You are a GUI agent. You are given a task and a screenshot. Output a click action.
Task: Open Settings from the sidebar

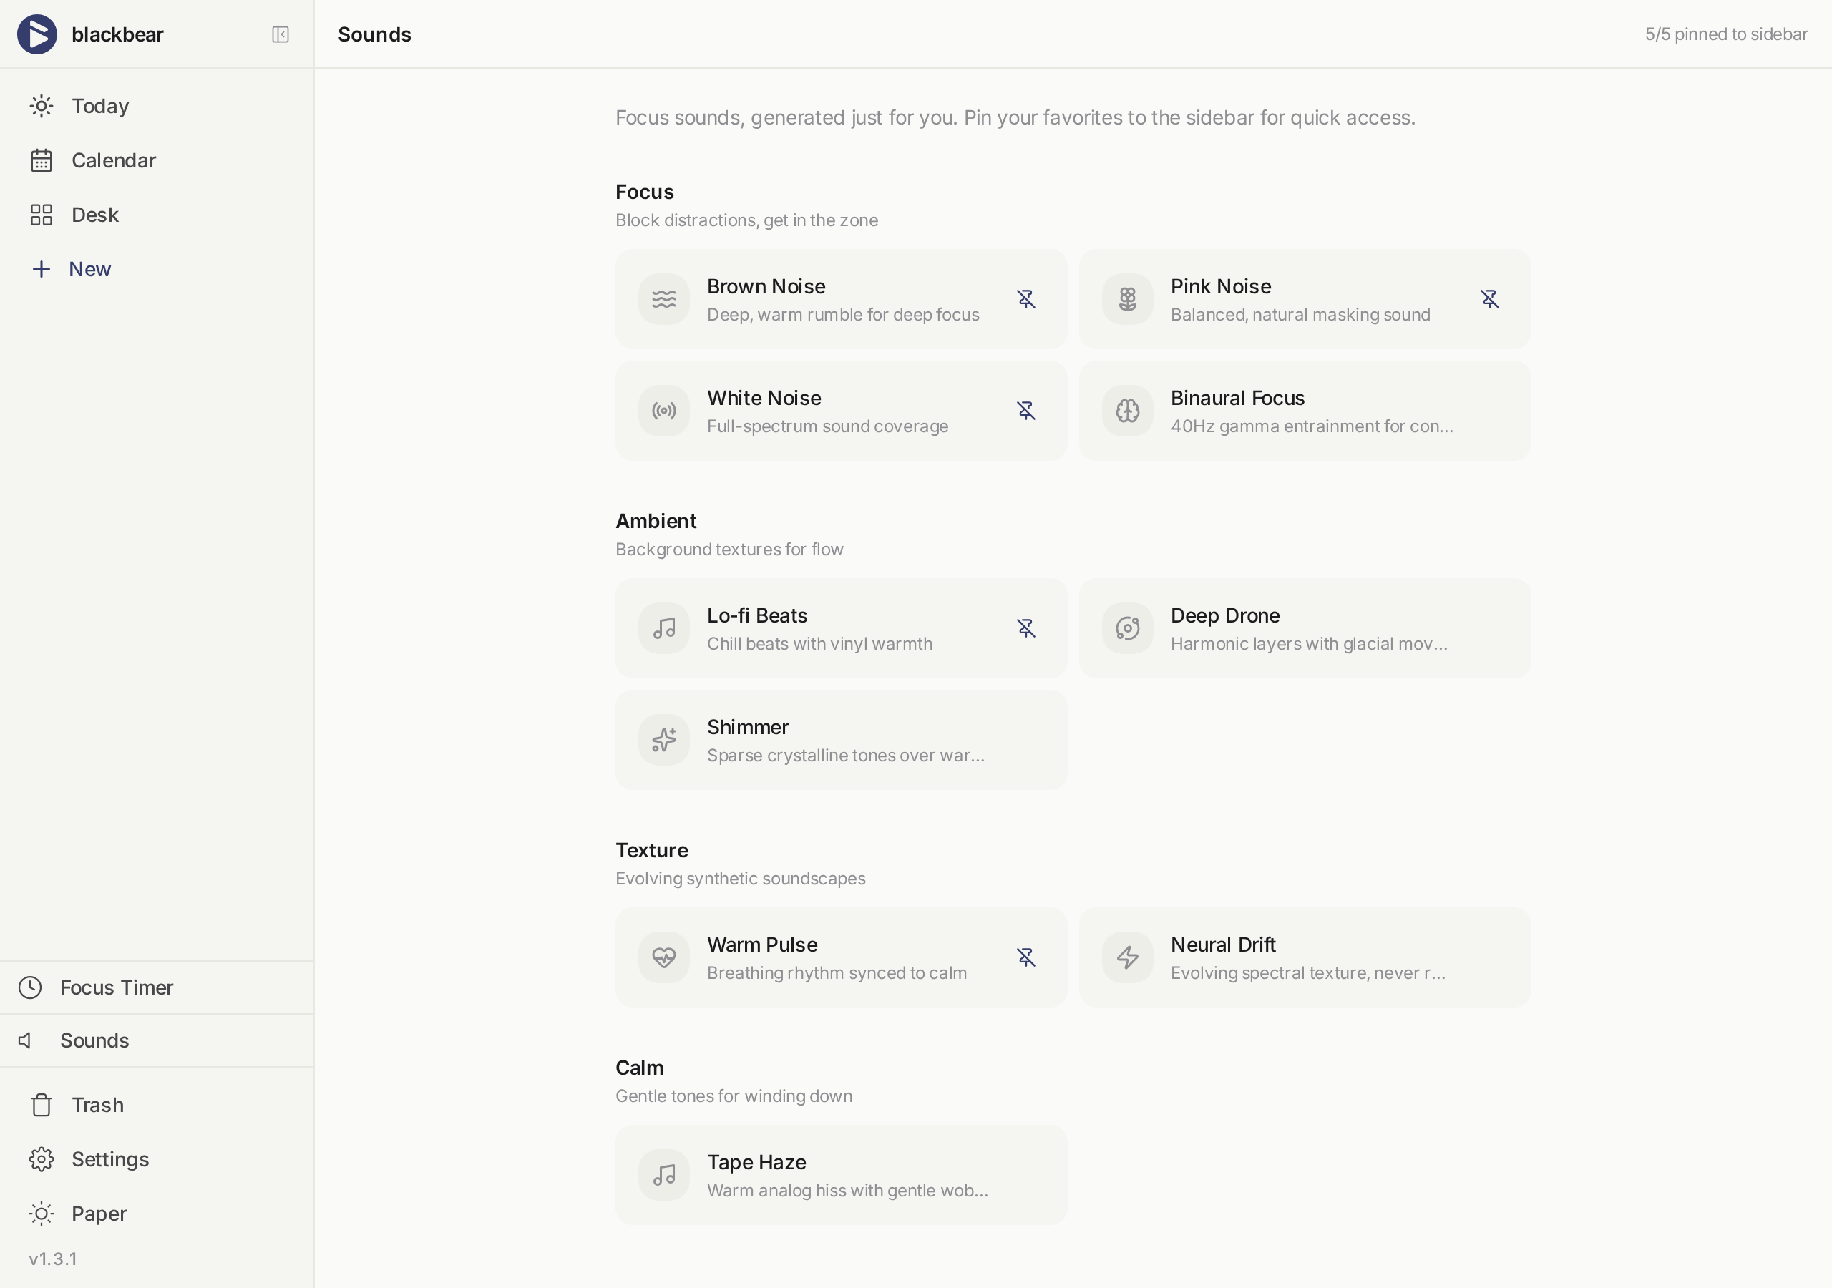point(109,1158)
